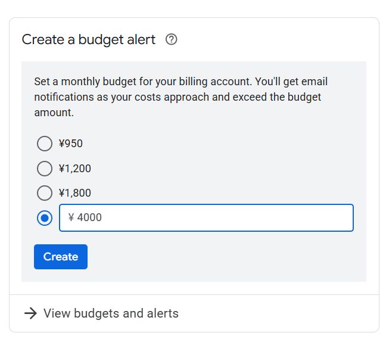Click the monthly budget description paragraph

coord(179,97)
